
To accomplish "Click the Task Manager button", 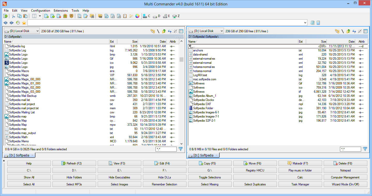I will coord(300,184).
